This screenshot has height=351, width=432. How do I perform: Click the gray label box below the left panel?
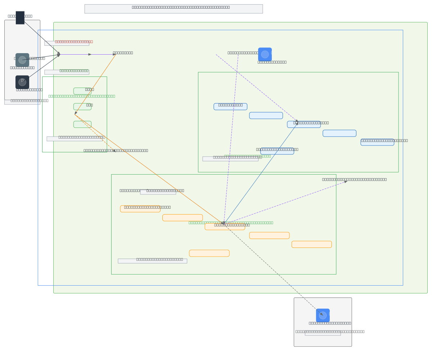[22, 102]
